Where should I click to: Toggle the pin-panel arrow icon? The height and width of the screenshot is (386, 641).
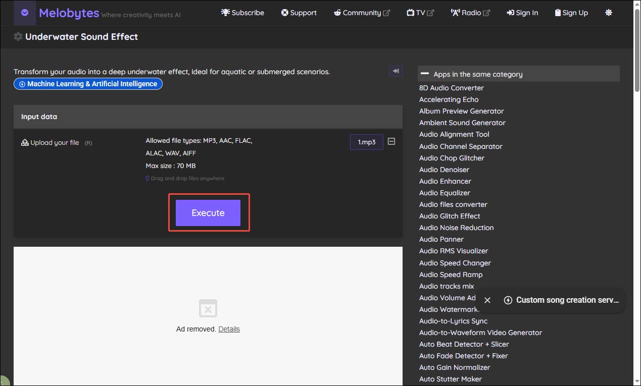click(396, 71)
